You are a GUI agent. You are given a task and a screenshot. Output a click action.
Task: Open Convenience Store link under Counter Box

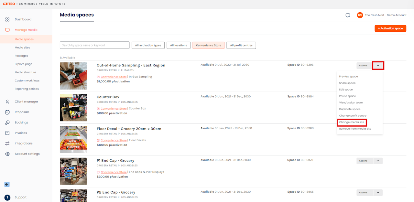coord(114,109)
